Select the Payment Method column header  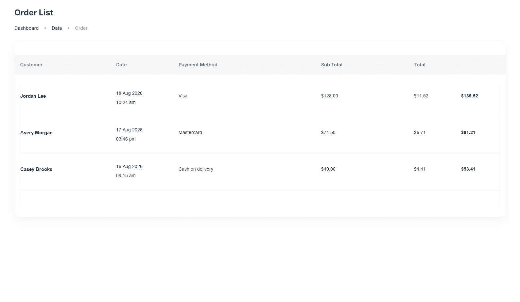coord(198,65)
